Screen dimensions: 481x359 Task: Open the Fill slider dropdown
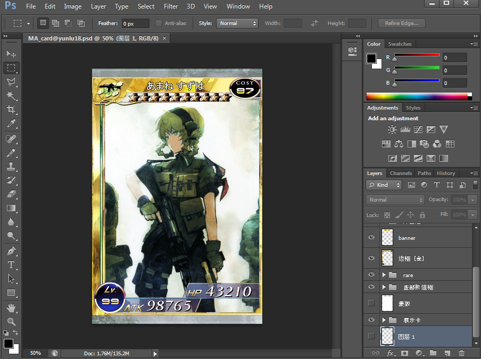(x=472, y=215)
